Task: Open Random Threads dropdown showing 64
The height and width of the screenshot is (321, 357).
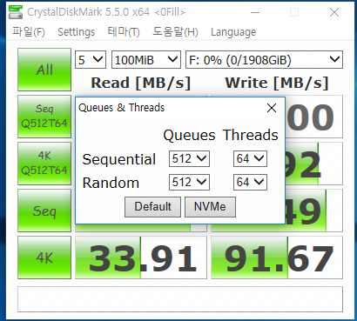Action: point(250,182)
